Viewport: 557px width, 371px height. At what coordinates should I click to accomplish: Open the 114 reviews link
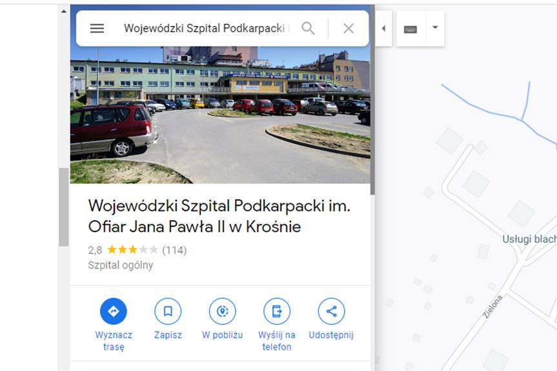click(x=174, y=250)
